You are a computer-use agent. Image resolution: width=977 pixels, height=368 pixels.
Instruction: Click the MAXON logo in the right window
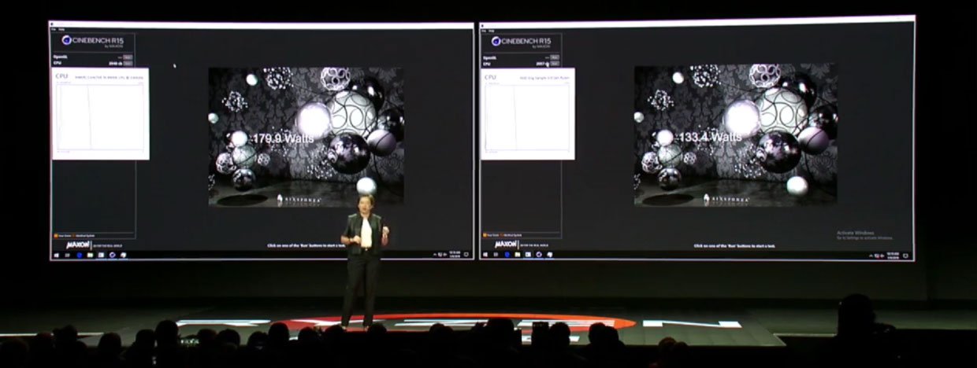pyautogui.click(x=506, y=245)
